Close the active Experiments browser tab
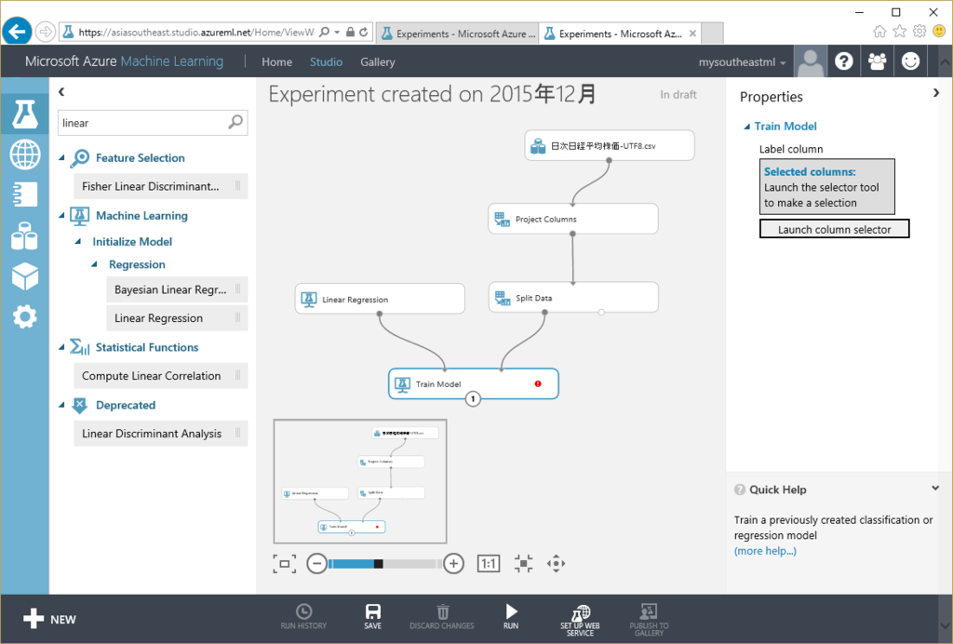The image size is (953, 644). click(x=692, y=34)
